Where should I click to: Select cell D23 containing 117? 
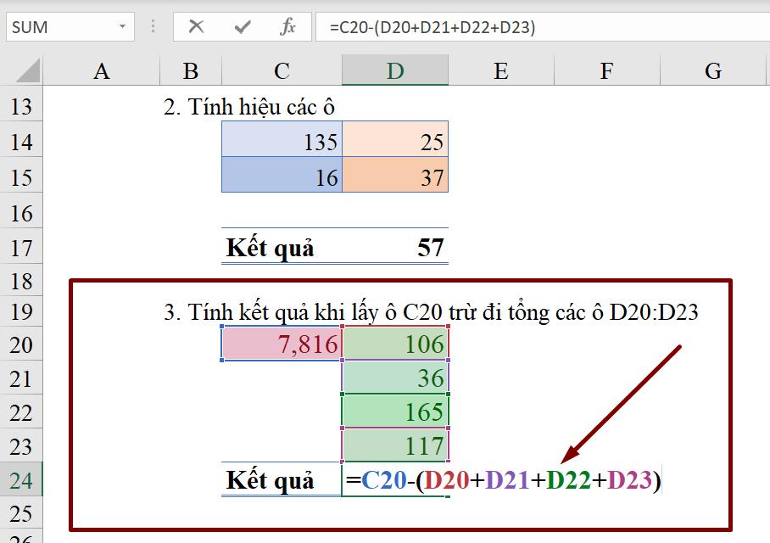pyautogui.click(x=394, y=445)
